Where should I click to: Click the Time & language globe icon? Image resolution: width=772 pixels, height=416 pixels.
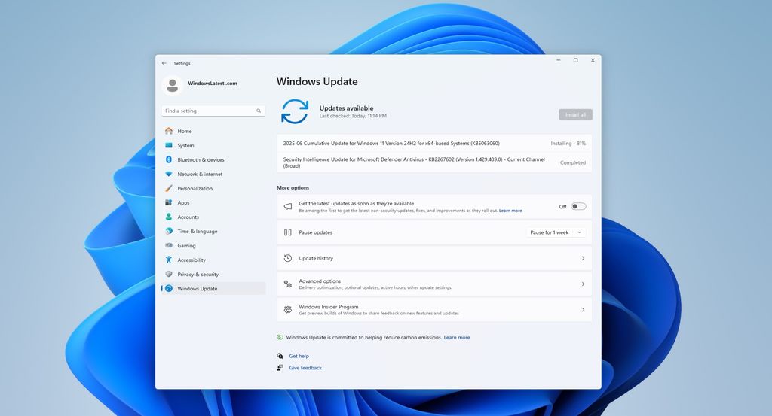click(169, 231)
